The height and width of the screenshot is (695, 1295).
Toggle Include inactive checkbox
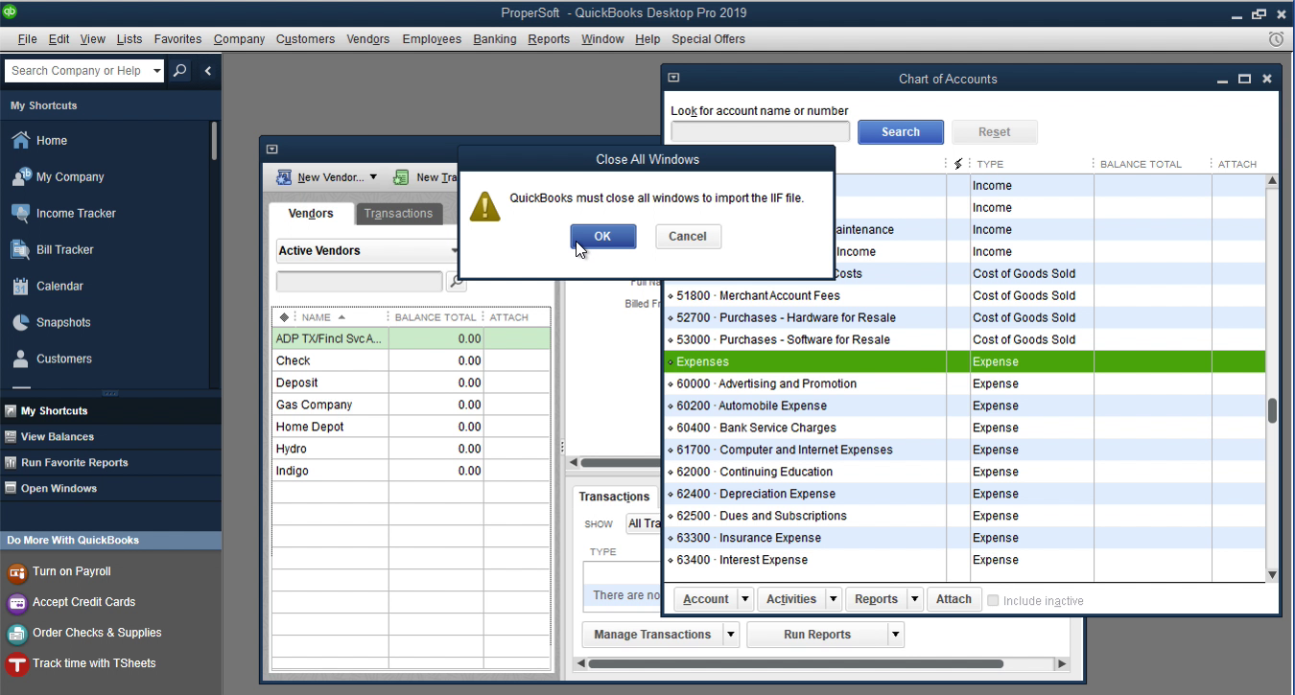[x=993, y=601]
